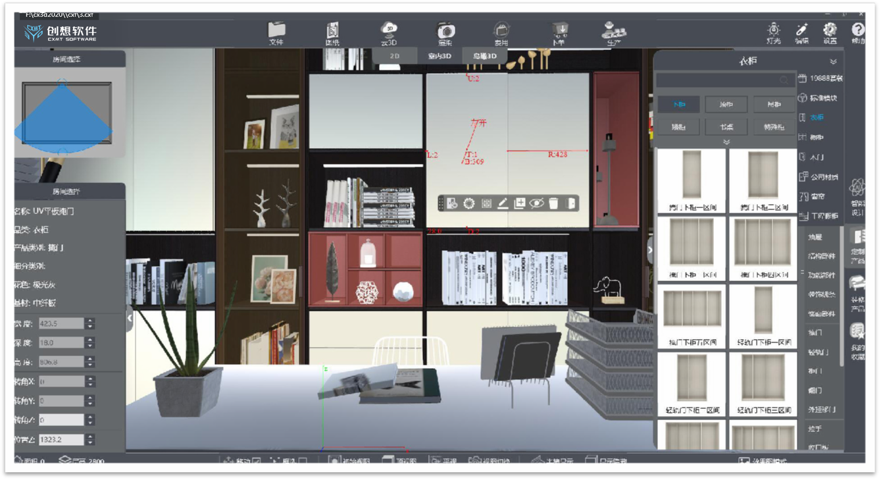This screenshot has height=480, width=881.
Task: Open 智能设计 atom icon on right sidebar
Action: tap(857, 188)
